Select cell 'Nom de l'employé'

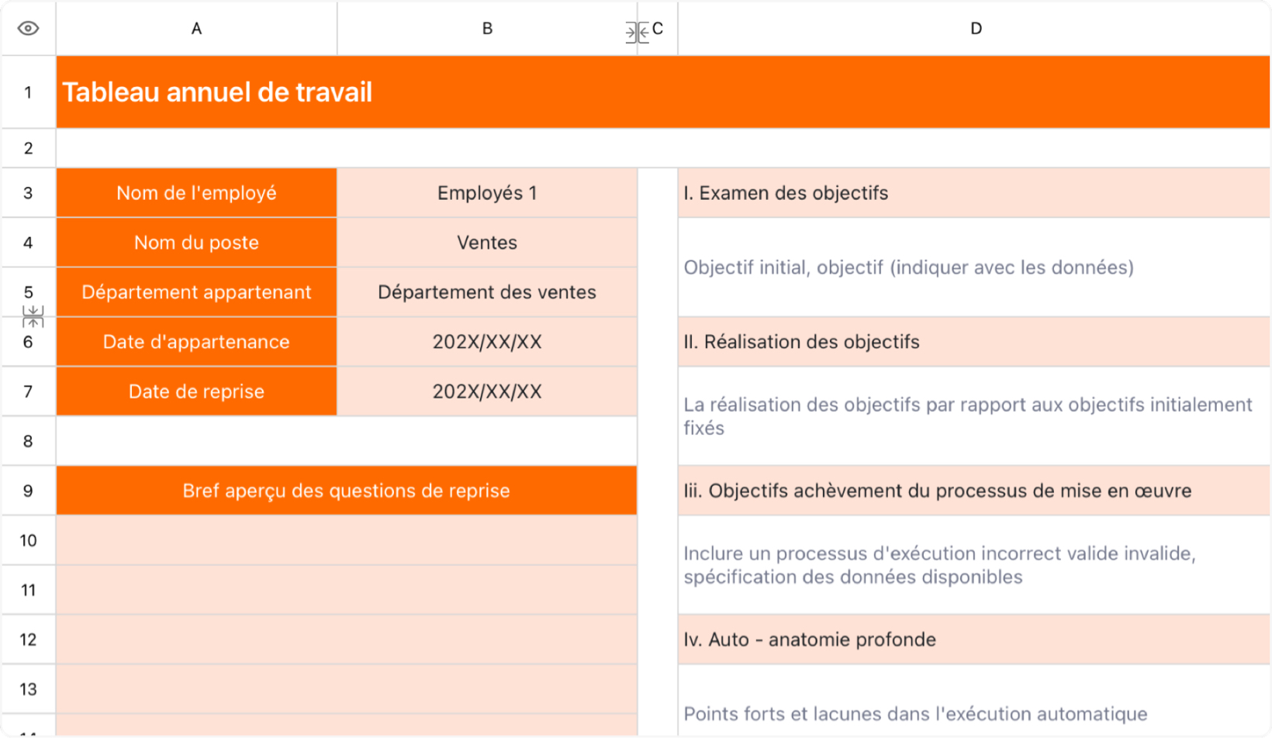coord(196,193)
